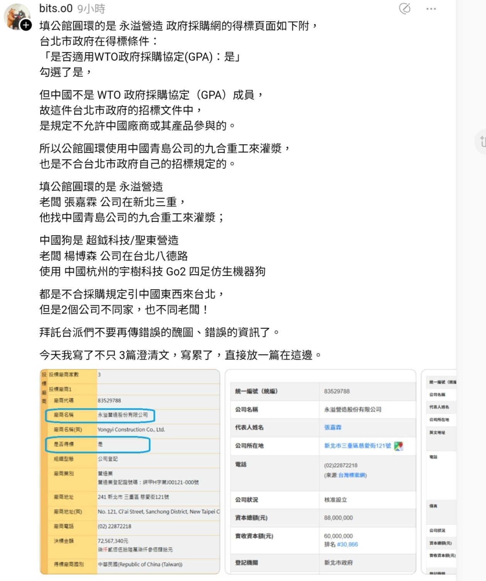Open the three-dot more options menu

[431, 9]
